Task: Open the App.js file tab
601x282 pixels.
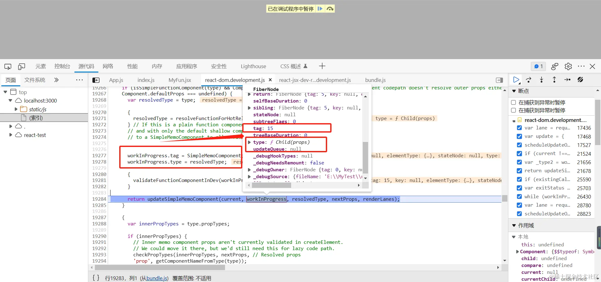Action: (x=116, y=80)
